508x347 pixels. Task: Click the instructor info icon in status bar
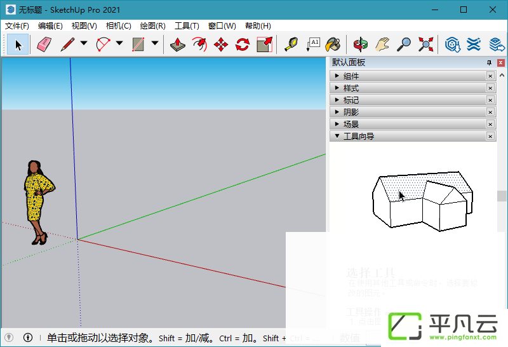pos(28,337)
